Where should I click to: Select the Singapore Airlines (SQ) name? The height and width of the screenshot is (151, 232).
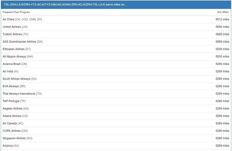(18, 138)
